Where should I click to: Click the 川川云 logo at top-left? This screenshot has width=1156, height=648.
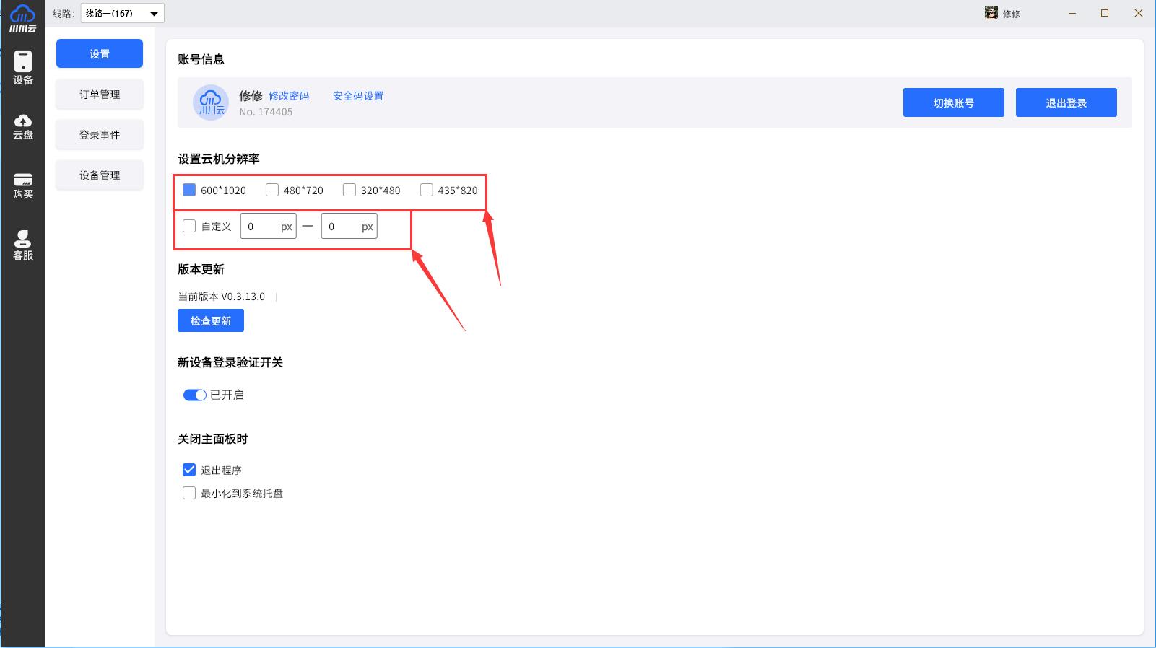[22, 17]
